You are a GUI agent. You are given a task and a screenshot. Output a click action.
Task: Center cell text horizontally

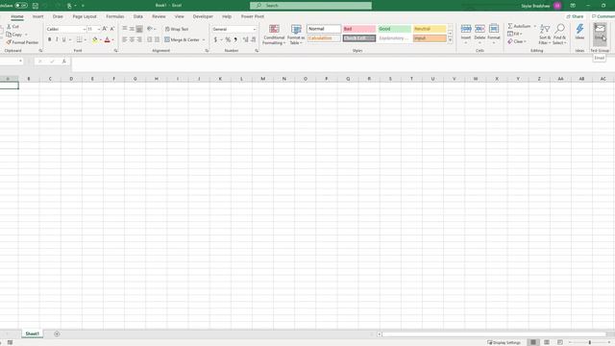click(x=132, y=39)
